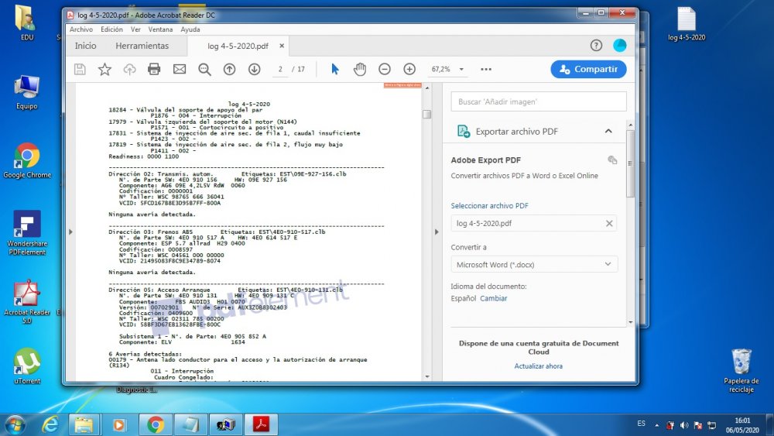Click the Cambiar language link

click(x=494, y=298)
